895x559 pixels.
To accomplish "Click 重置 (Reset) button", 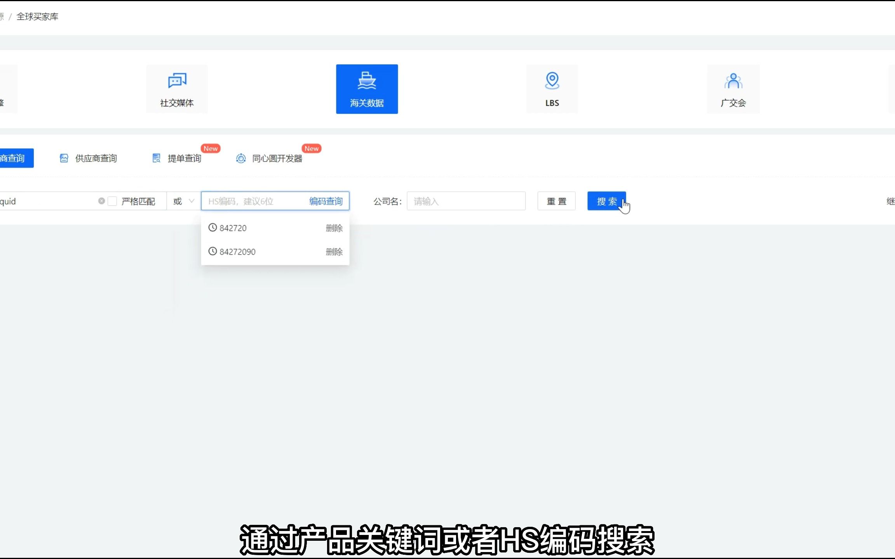I will (x=555, y=201).
